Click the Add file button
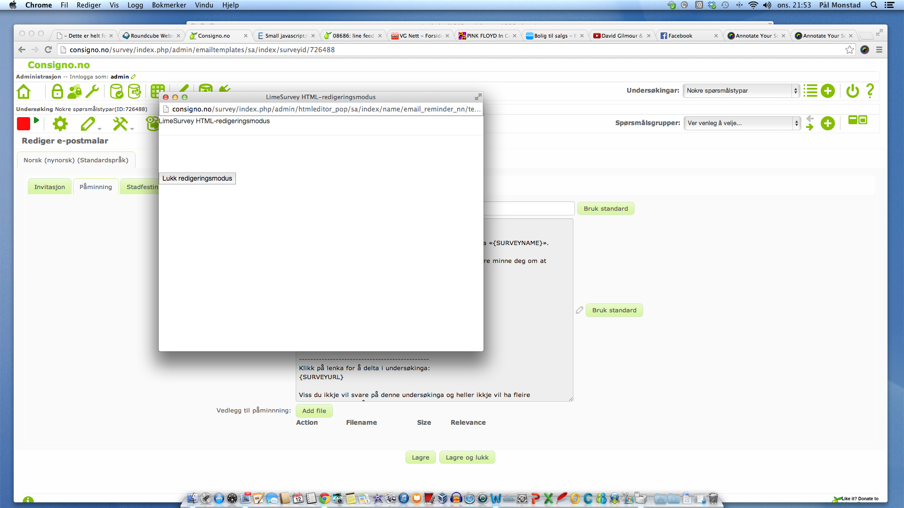This screenshot has height=508, width=904. click(314, 411)
